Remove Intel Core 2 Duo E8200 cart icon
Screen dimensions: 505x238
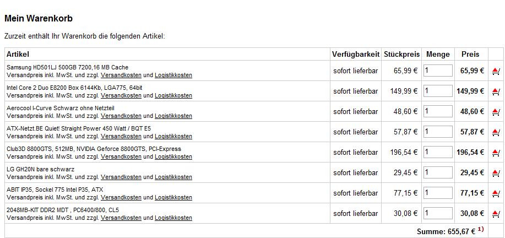[496, 91]
